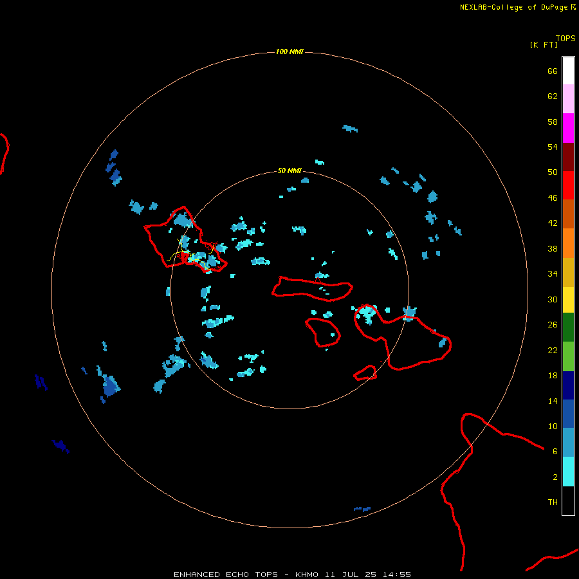Click the legend value '66'

(x=553, y=71)
